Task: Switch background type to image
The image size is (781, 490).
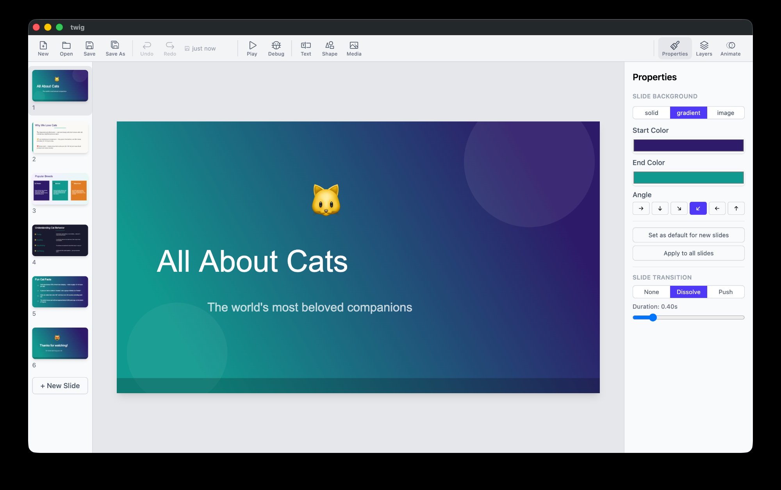Action: [x=726, y=112]
